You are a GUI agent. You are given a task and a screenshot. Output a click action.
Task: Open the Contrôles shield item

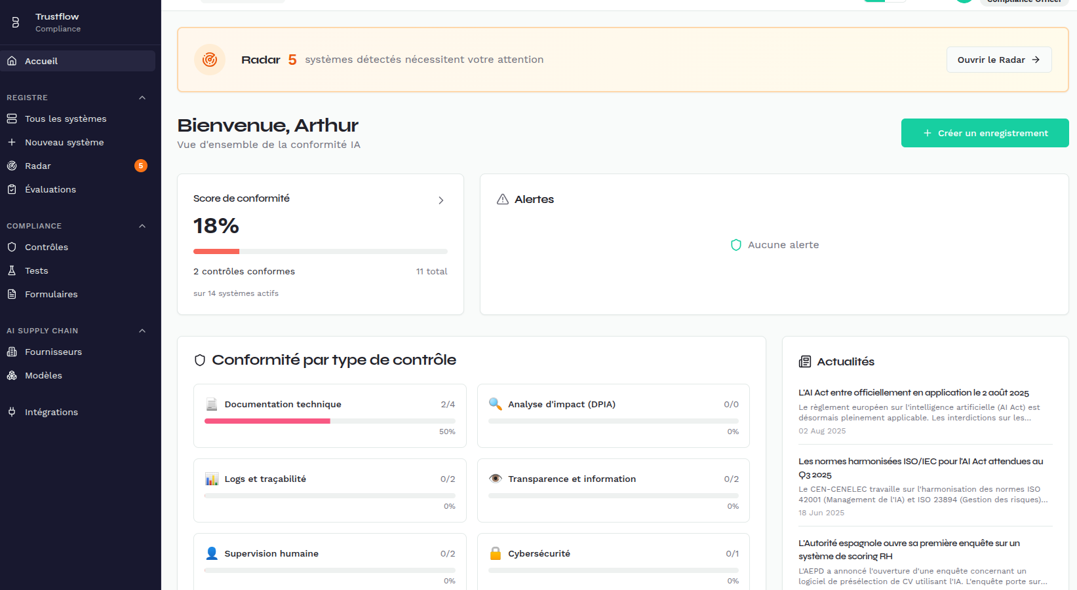pos(46,247)
